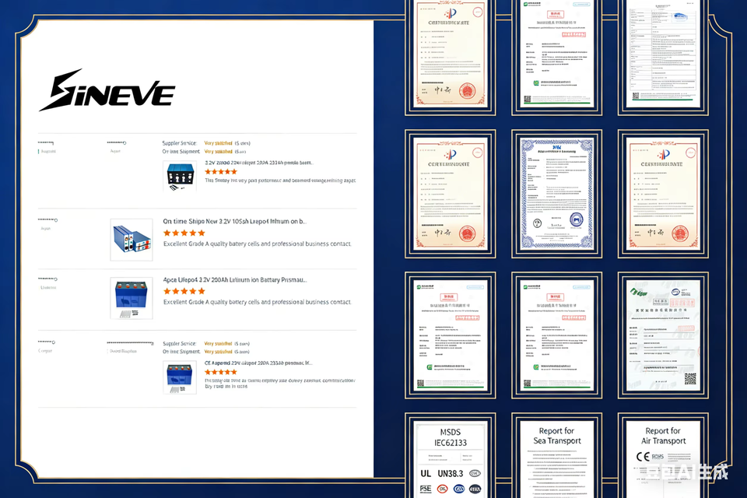Open the "On time Shipo New 3.2V 105ah" title
Screen dimensions: 747x498
pyautogui.click(x=234, y=222)
